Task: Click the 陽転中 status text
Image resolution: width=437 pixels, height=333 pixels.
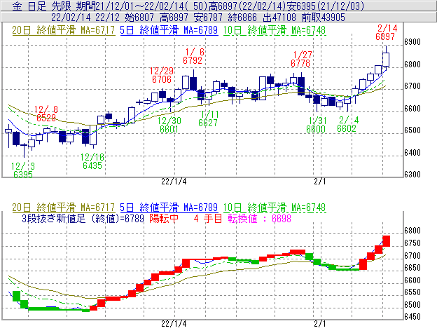Action: (164, 218)
